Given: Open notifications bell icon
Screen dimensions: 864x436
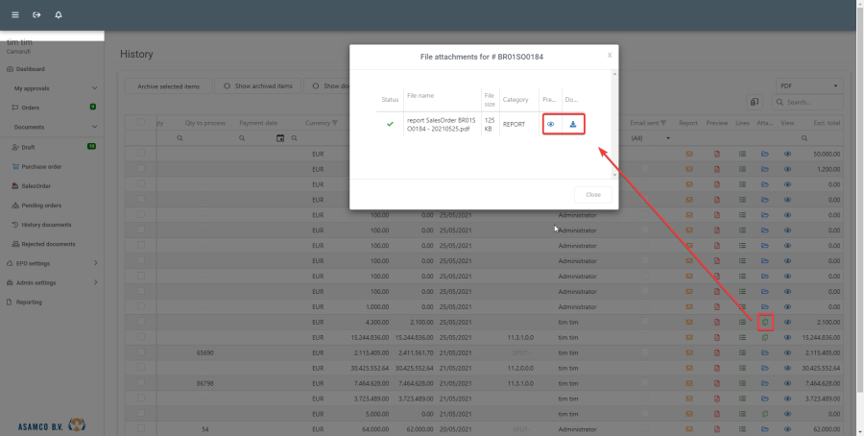Looking at the screenshot, I should pyautogui.click(x=59, y=15).
